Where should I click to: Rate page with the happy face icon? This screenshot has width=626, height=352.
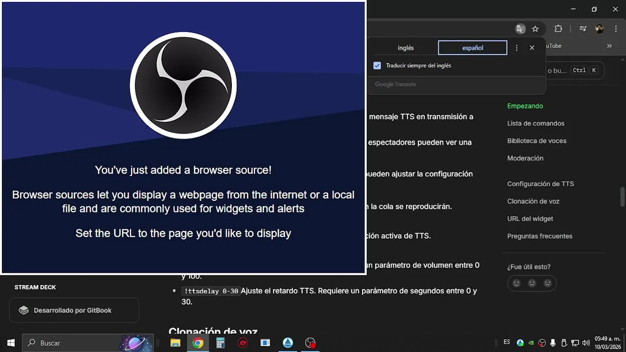pos(516,283)
